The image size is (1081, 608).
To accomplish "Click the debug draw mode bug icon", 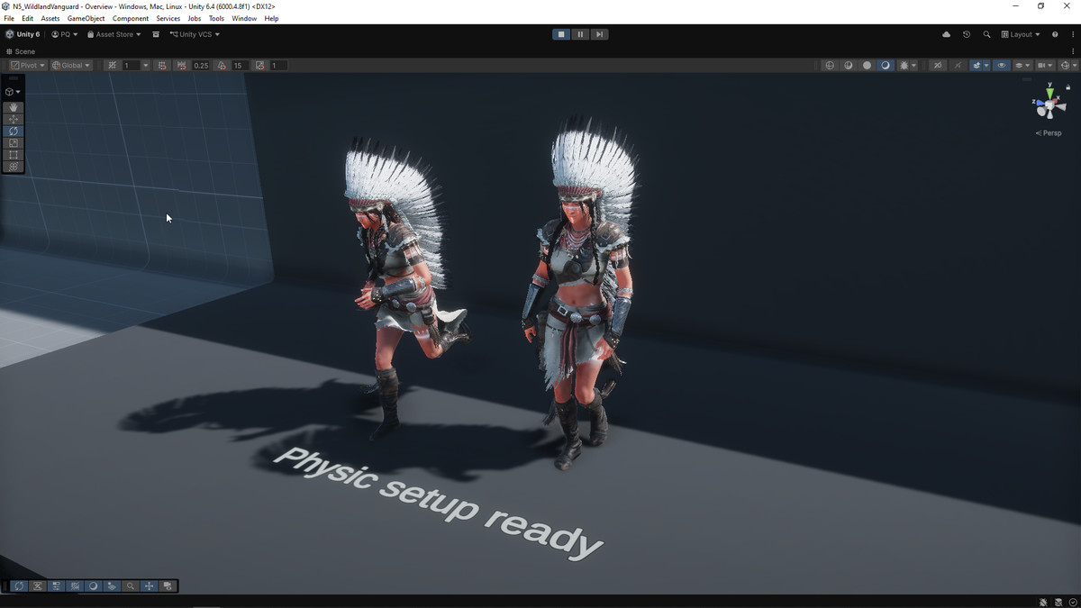I will [x=904, y=66].
